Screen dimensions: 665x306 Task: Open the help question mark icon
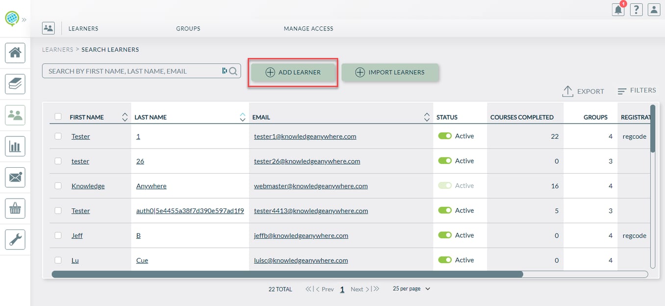(x=636, y=9)
